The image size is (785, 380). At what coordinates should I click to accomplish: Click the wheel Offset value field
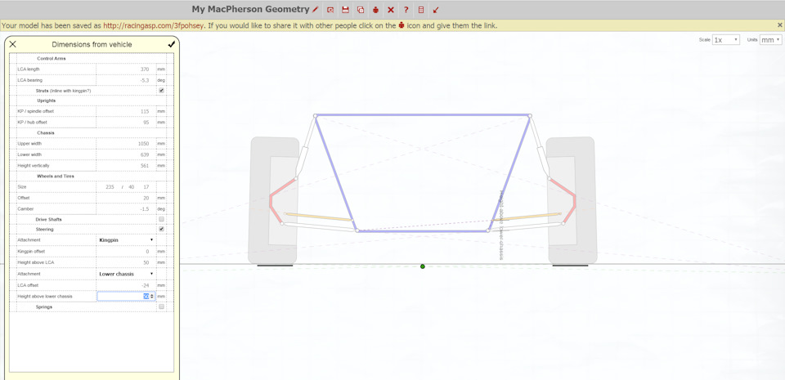click(126, 198)
